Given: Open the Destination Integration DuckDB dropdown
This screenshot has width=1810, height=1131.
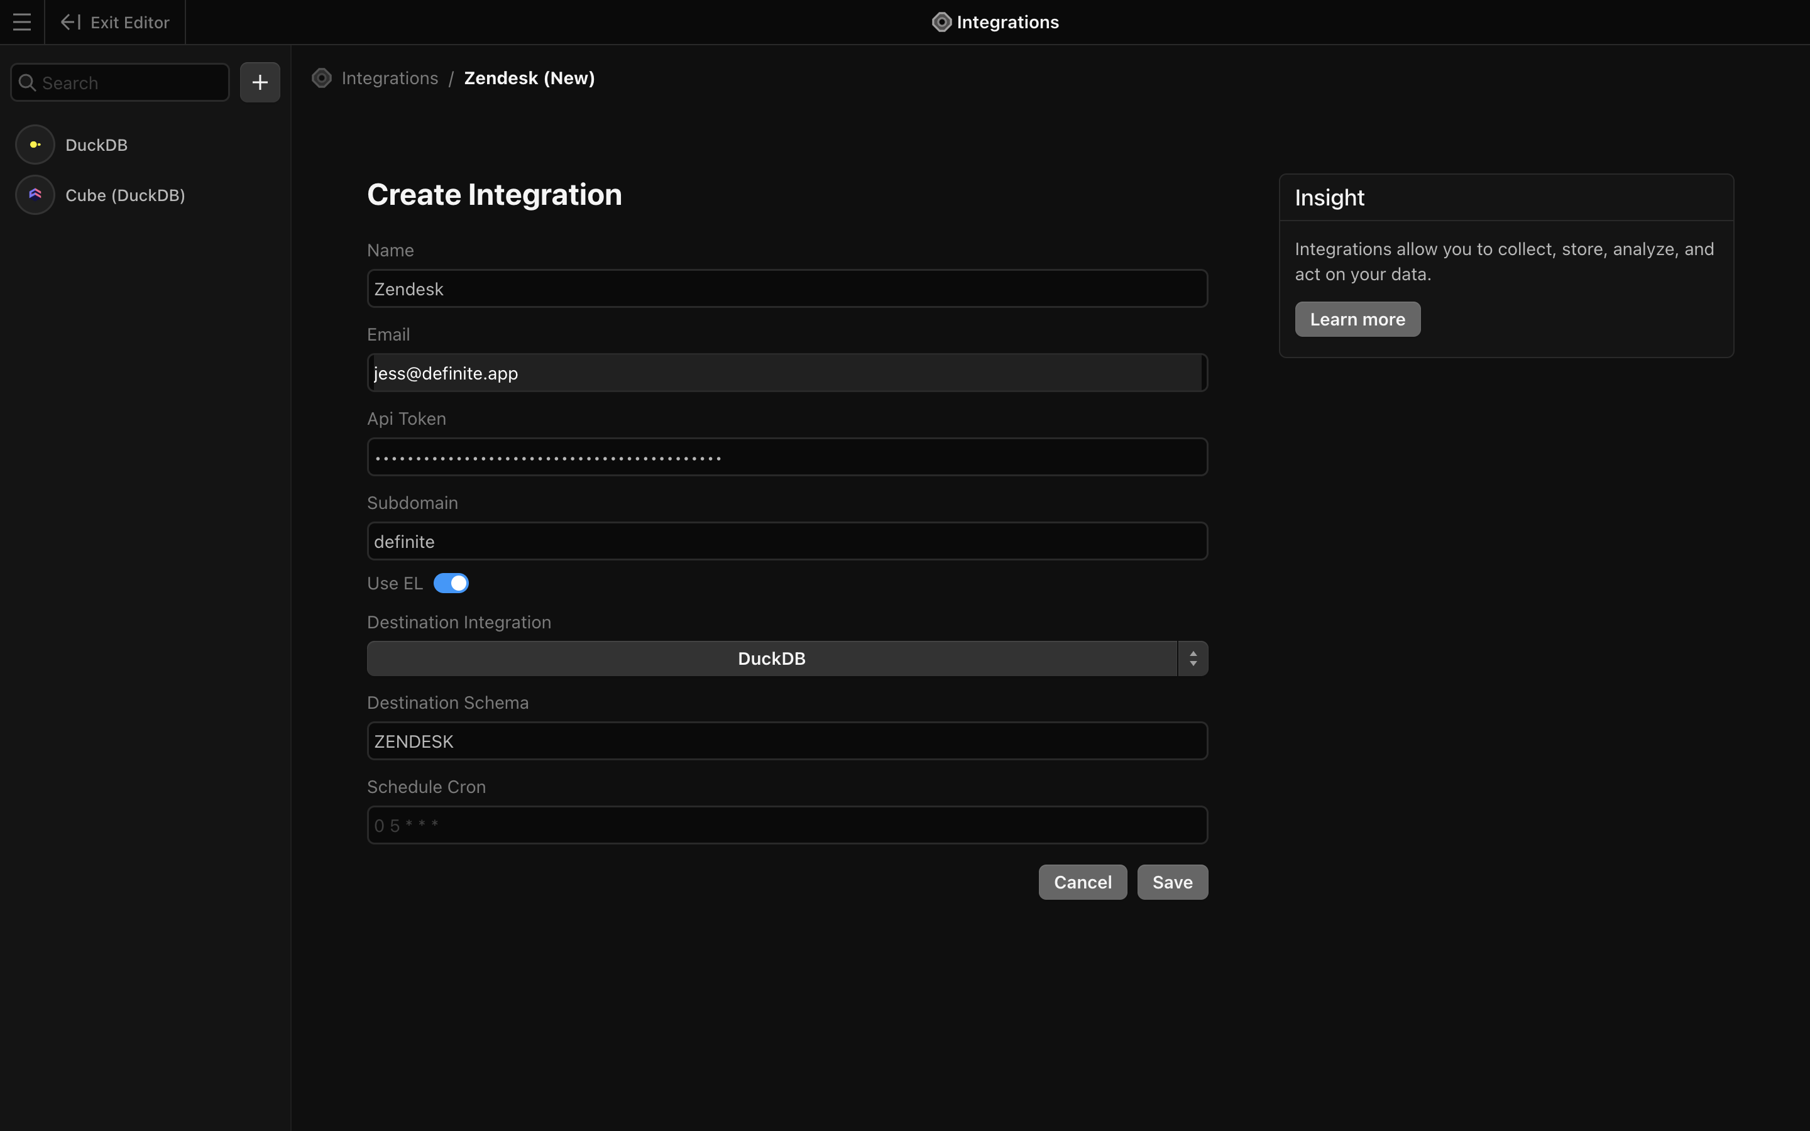Looking at the screenshot, I should (772, 659).
